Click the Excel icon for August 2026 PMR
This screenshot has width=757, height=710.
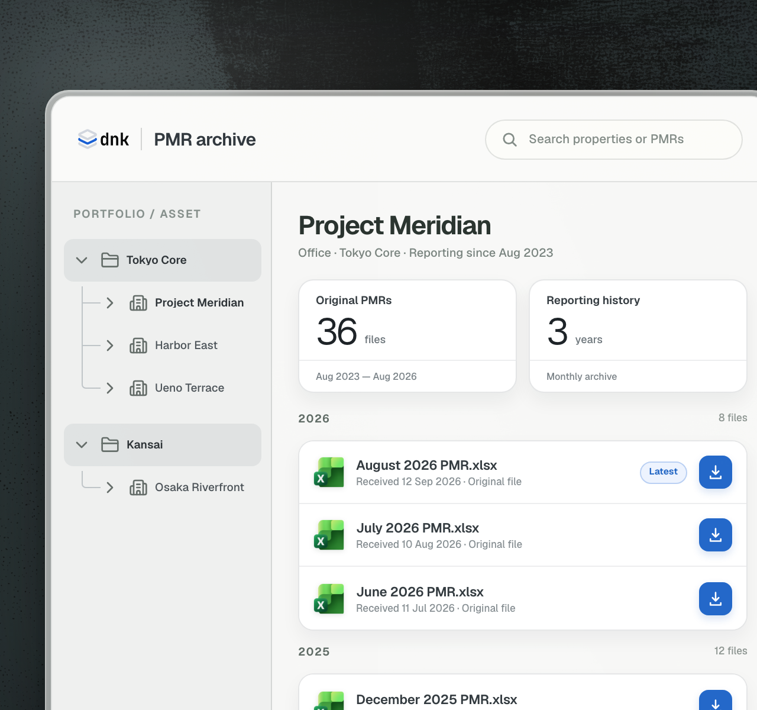point(329,472)
